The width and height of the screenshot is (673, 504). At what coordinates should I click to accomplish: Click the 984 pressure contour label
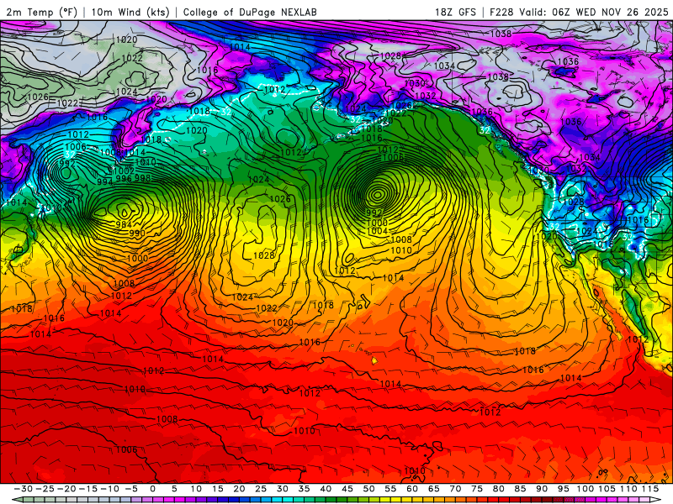124,224
